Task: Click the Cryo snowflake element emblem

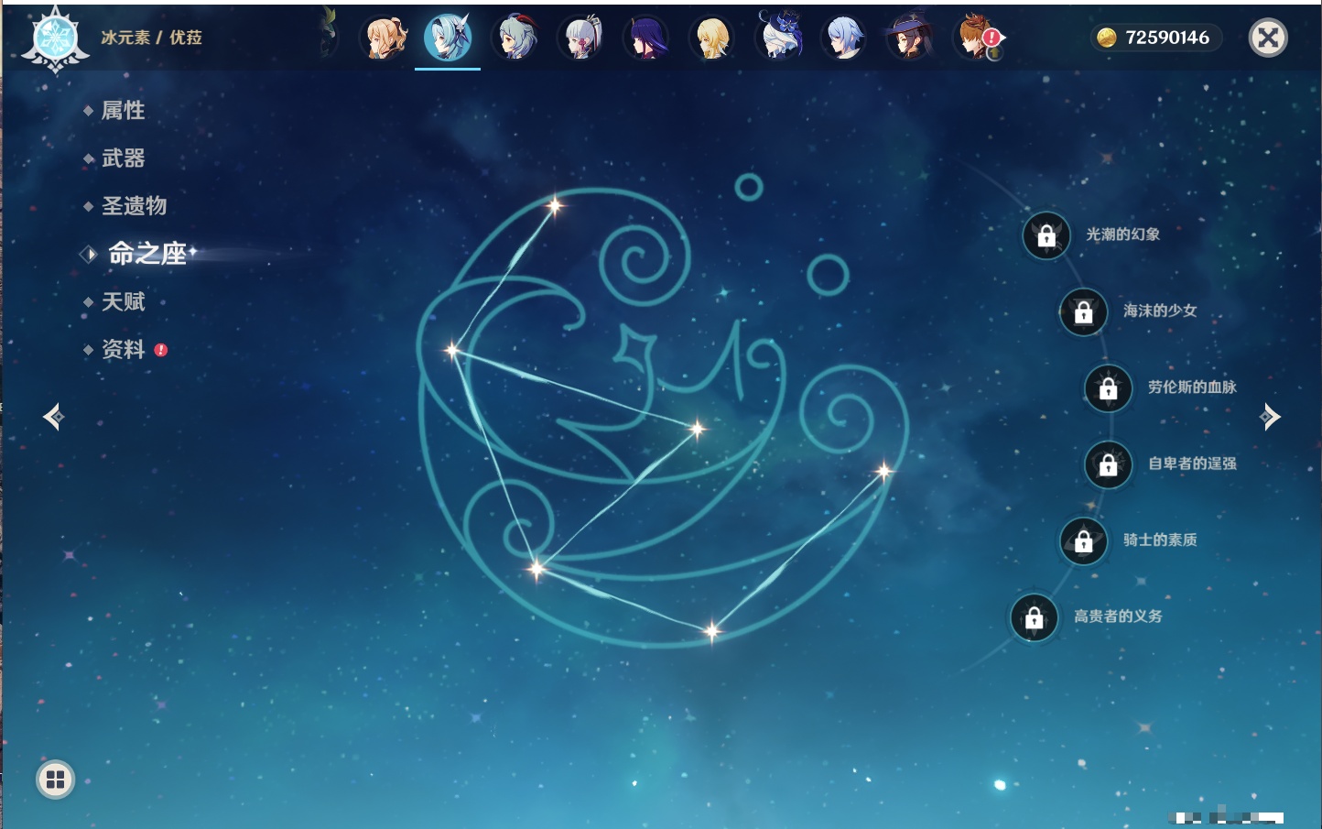Action: click(x=56, y=39)
